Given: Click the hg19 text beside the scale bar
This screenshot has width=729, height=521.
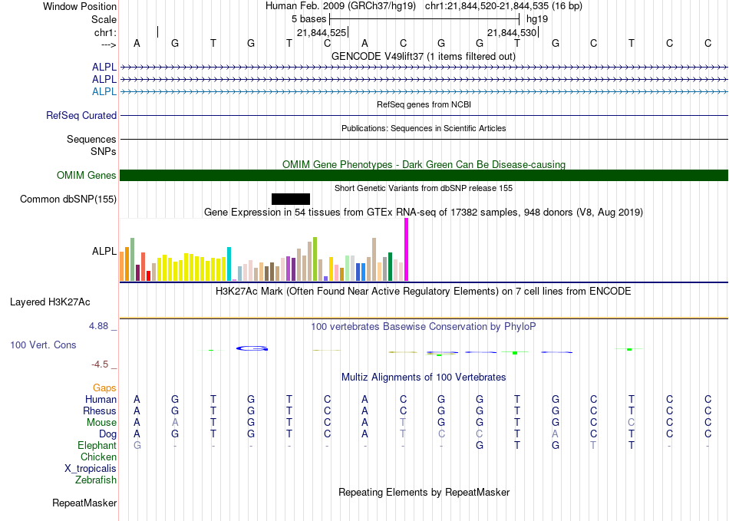Looking at the screenshot, I should pos(537,19).
